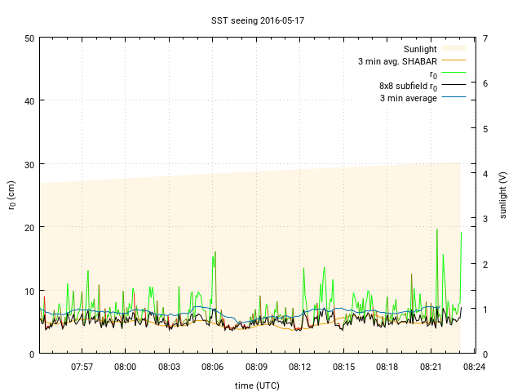The width and height of the screenshot is (522, 392).
Task: Select the "3 min avg. SHABAR" legend label
Action: tap(397, 61)
